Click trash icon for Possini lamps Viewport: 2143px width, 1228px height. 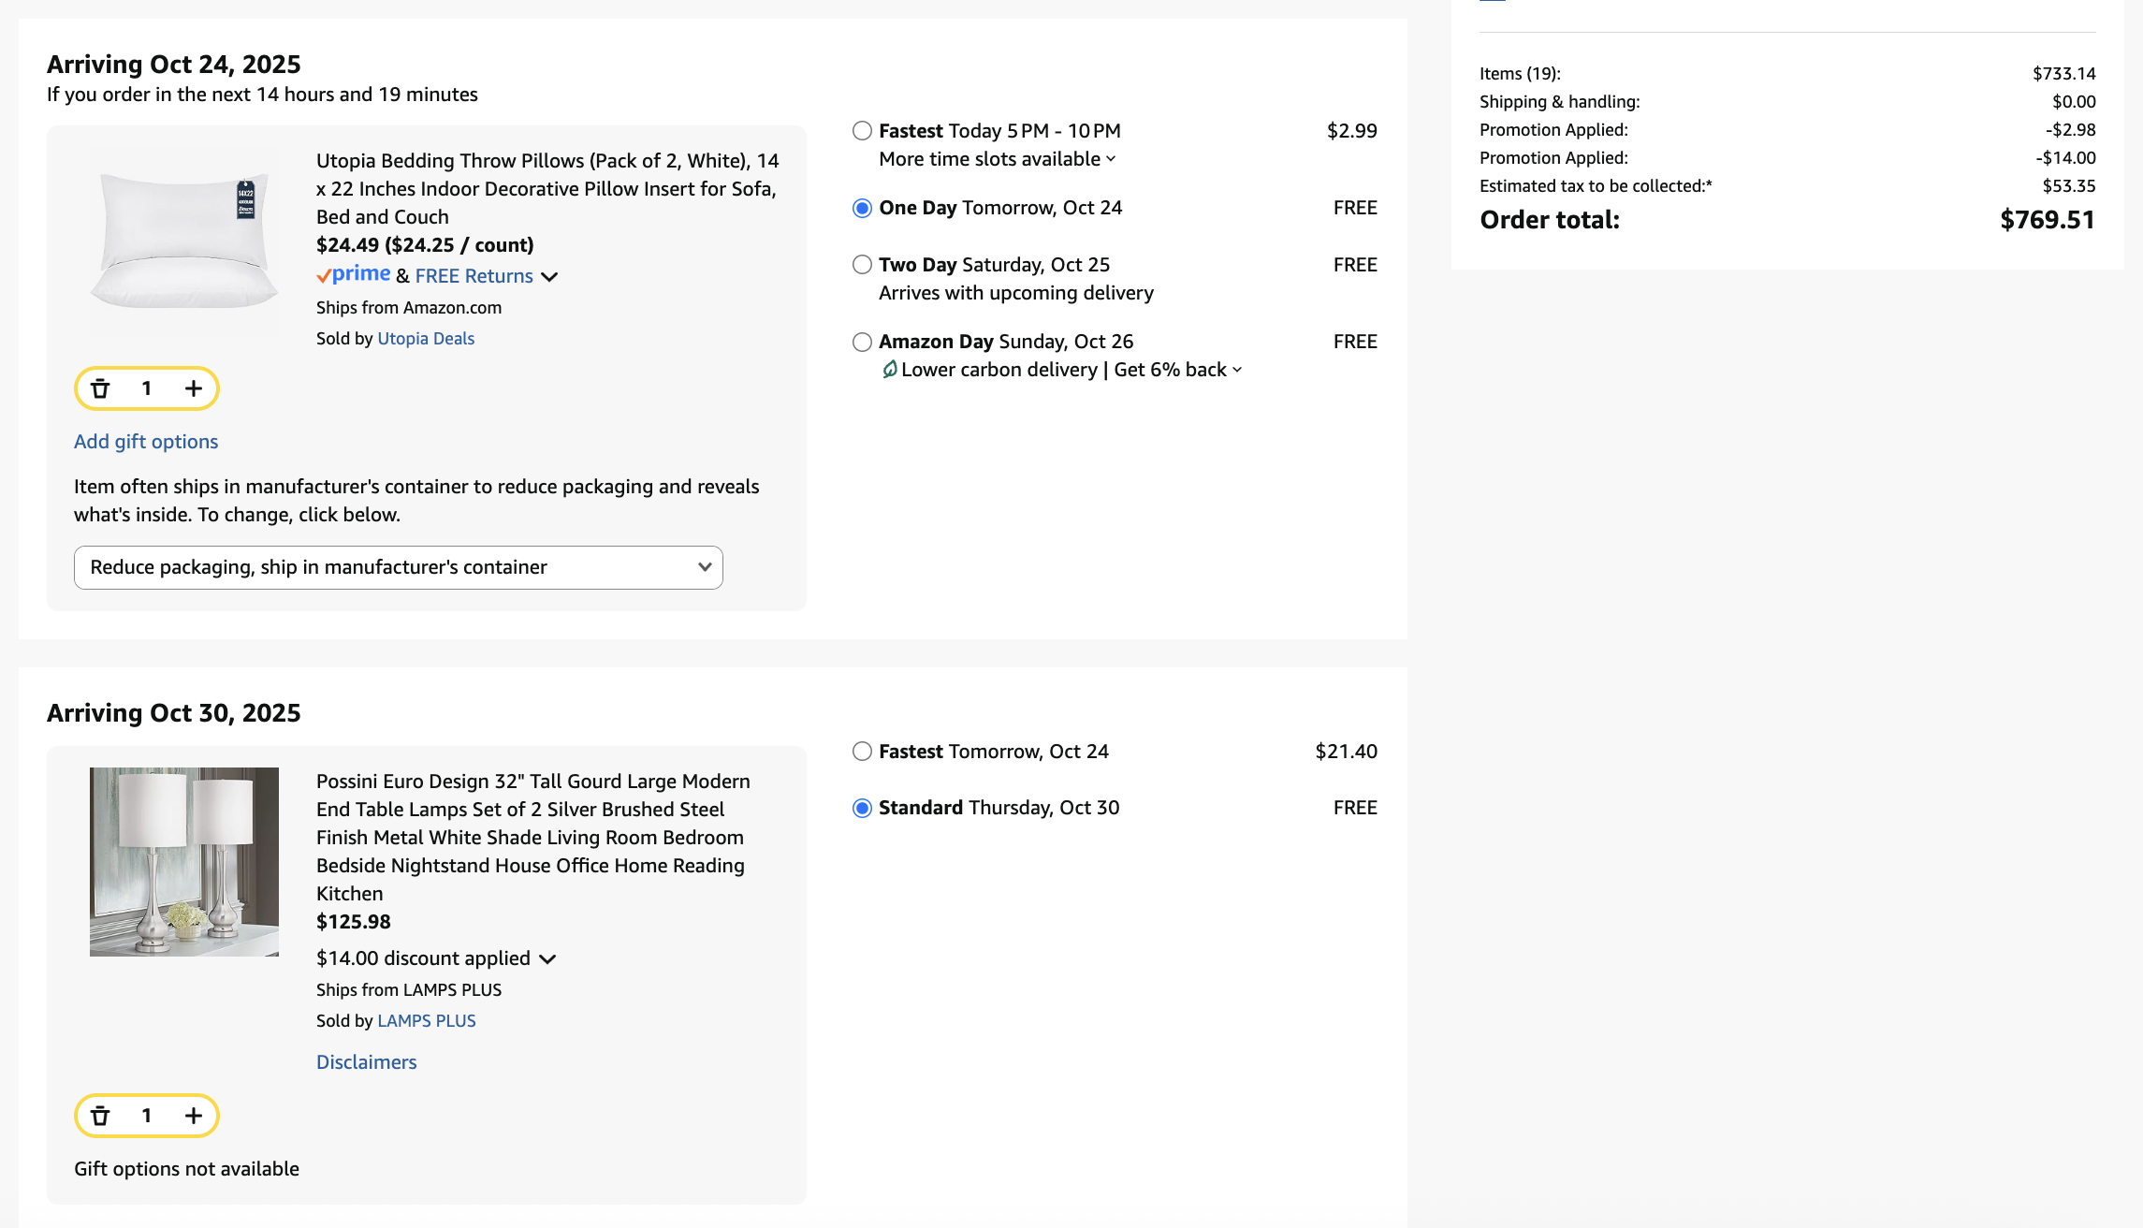(100, 1116)
